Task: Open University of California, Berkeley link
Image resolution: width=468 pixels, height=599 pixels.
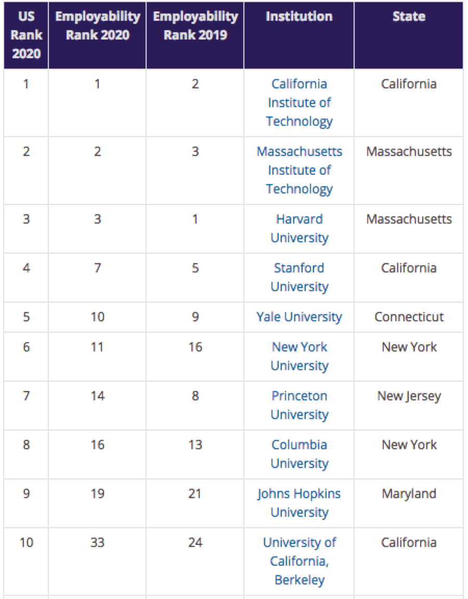Action: [299, 561]
